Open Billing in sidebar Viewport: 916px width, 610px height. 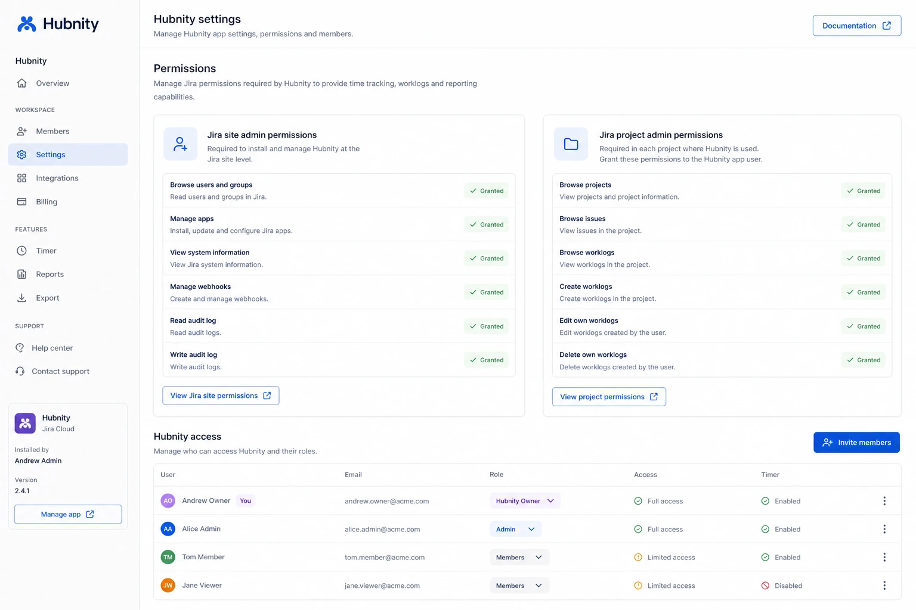pyautogui.click(x=68, y=202)
